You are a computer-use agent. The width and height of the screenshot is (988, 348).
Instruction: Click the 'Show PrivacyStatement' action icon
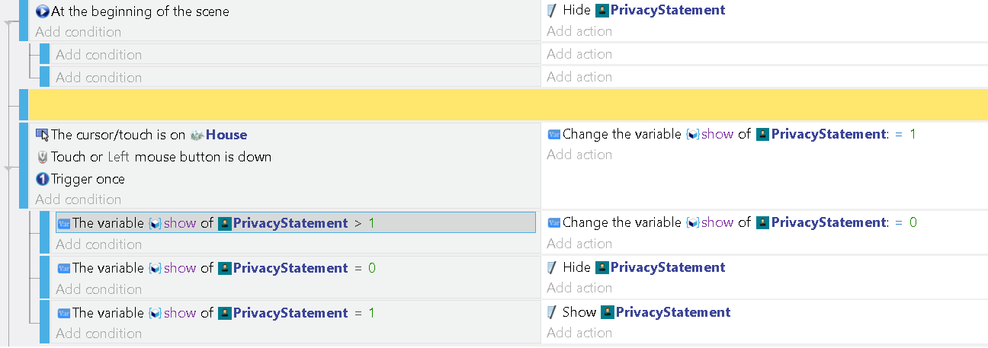click(553, 312)
